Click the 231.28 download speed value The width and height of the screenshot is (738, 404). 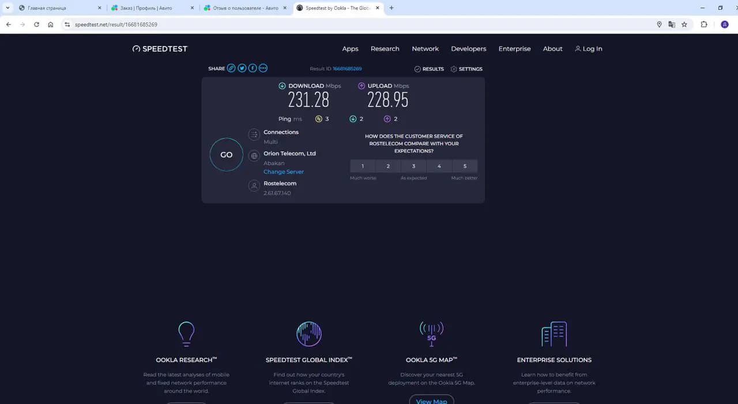tap(308, 100)
